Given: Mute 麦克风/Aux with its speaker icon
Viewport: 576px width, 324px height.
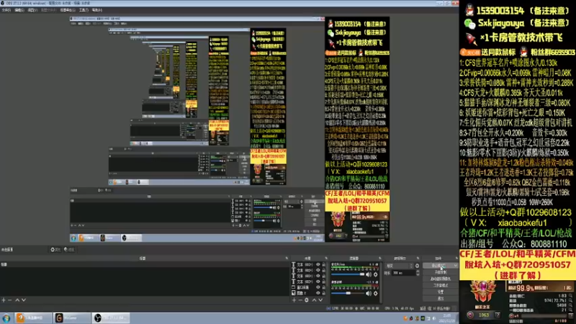Looking at the screenshot, I should pyautogui.click(x=369, y=274).
